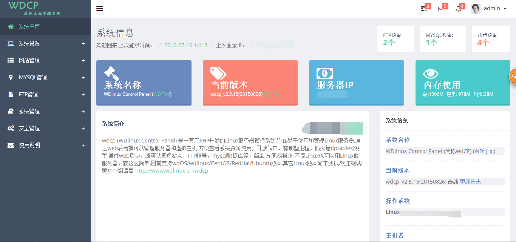The width and height of the screenshot is (516, 242).
Task: Click the FTP数量 stat card
Action: [x=396, y=39]
